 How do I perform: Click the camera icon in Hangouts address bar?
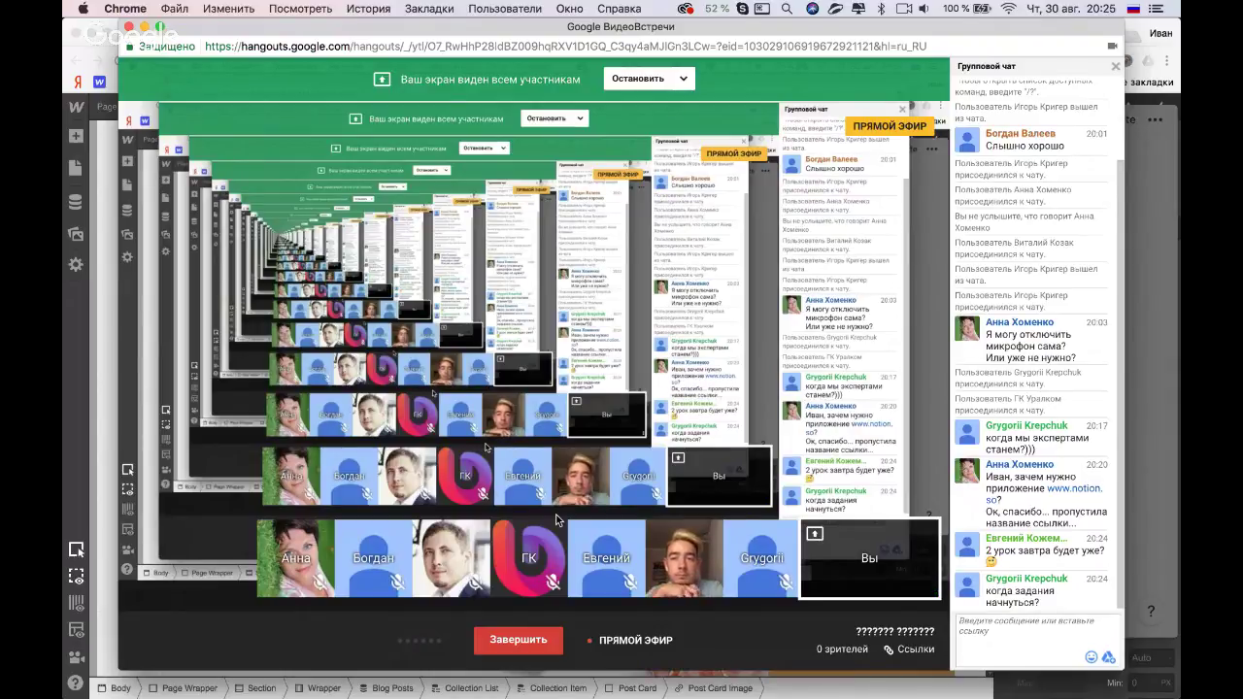coord(1112,46)
